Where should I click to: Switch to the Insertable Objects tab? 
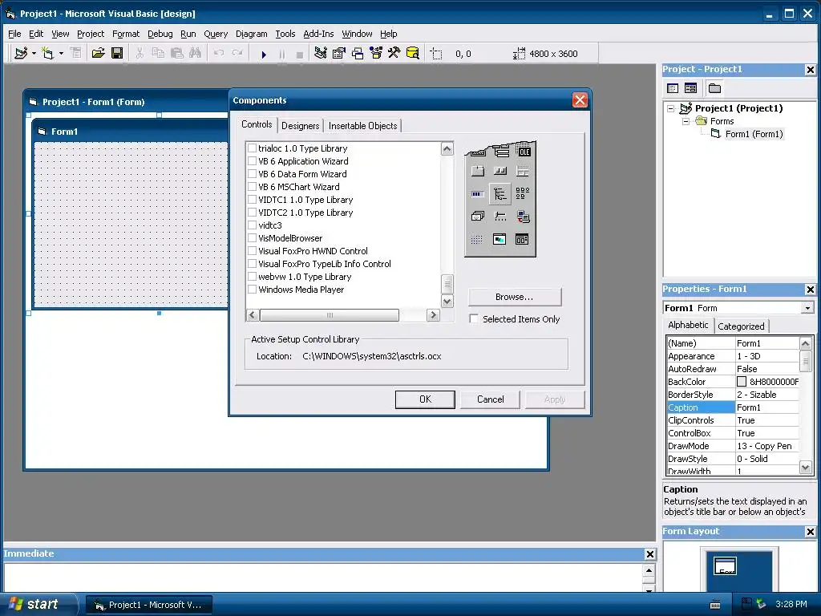click(x=363, y=126)
